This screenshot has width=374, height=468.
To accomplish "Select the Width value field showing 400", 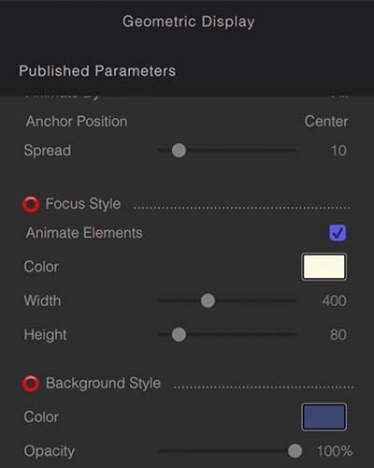I will pos(334,300).
